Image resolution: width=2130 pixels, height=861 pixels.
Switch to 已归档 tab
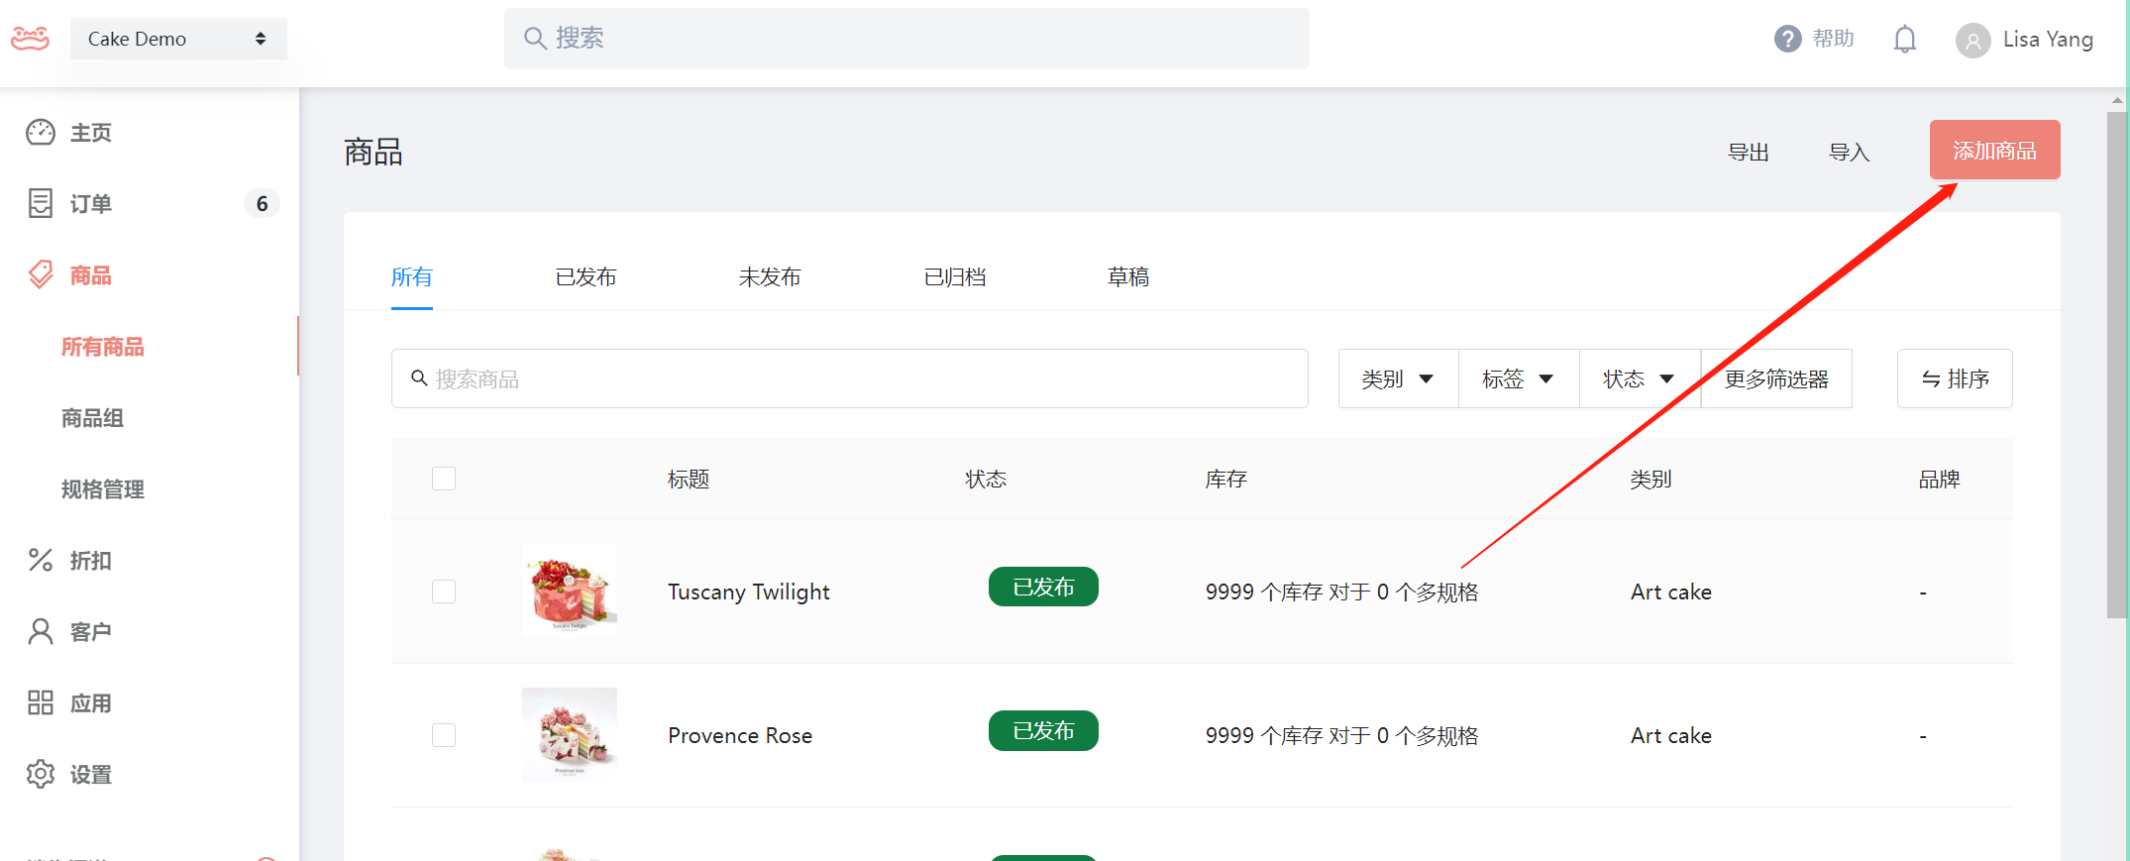tap(955, 276)
